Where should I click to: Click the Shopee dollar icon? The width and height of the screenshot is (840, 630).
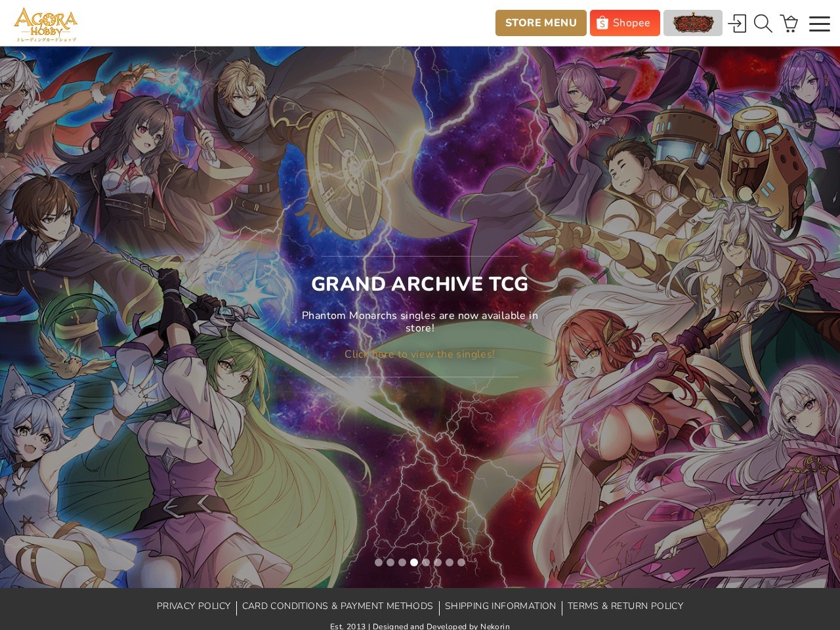tap(601, 23)
